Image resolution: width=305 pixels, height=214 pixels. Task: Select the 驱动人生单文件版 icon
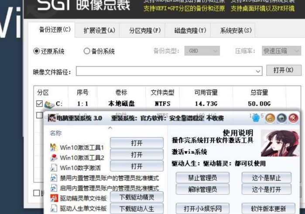54,208
